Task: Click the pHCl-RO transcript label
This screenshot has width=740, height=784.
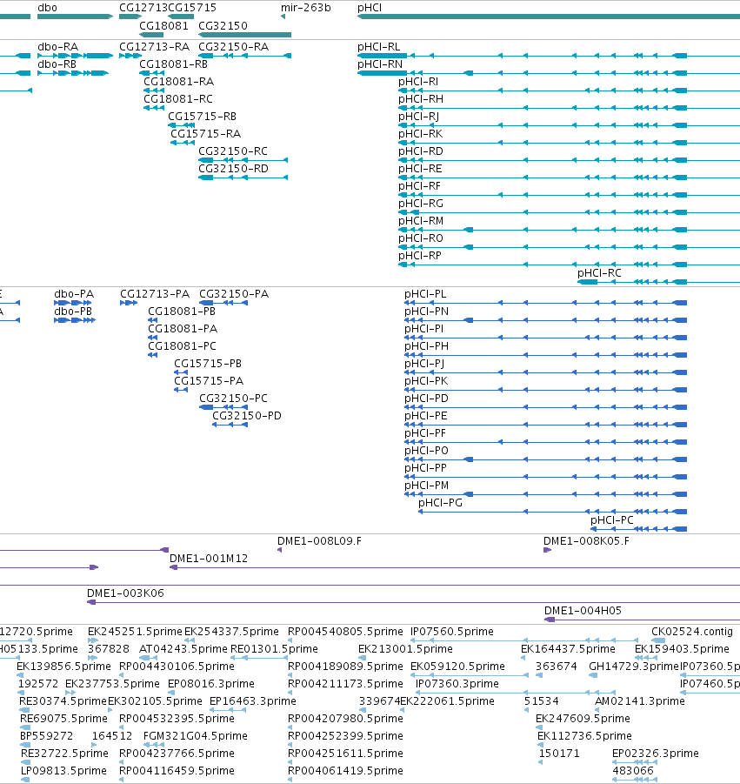Action: (421, 238)
